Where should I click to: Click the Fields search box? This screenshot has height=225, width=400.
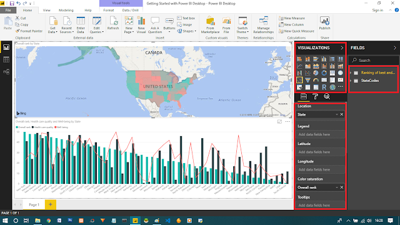coord(373,61)
